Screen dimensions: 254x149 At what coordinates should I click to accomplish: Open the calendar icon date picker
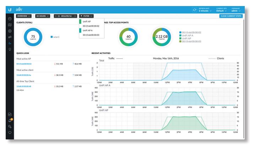59,16
